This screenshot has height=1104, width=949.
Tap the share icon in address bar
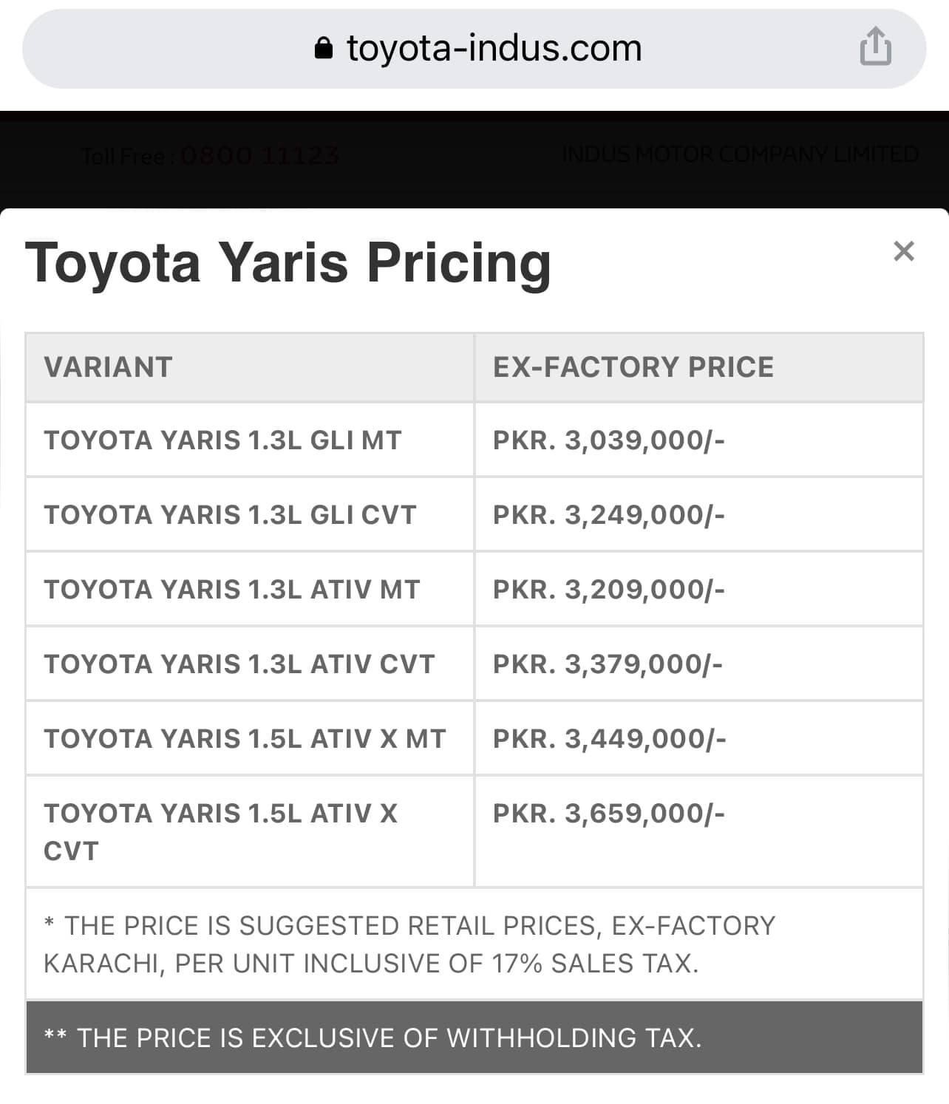[x=876, y=46]
